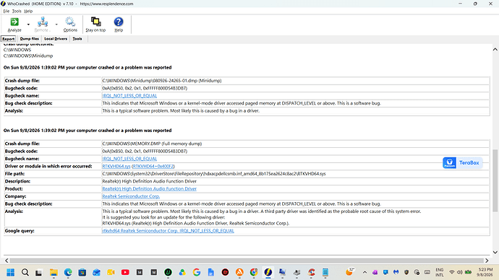The image size is (499, 280).
Task: Click the vertical scrollbar down arrow
Action: click(x=495, y=252)
